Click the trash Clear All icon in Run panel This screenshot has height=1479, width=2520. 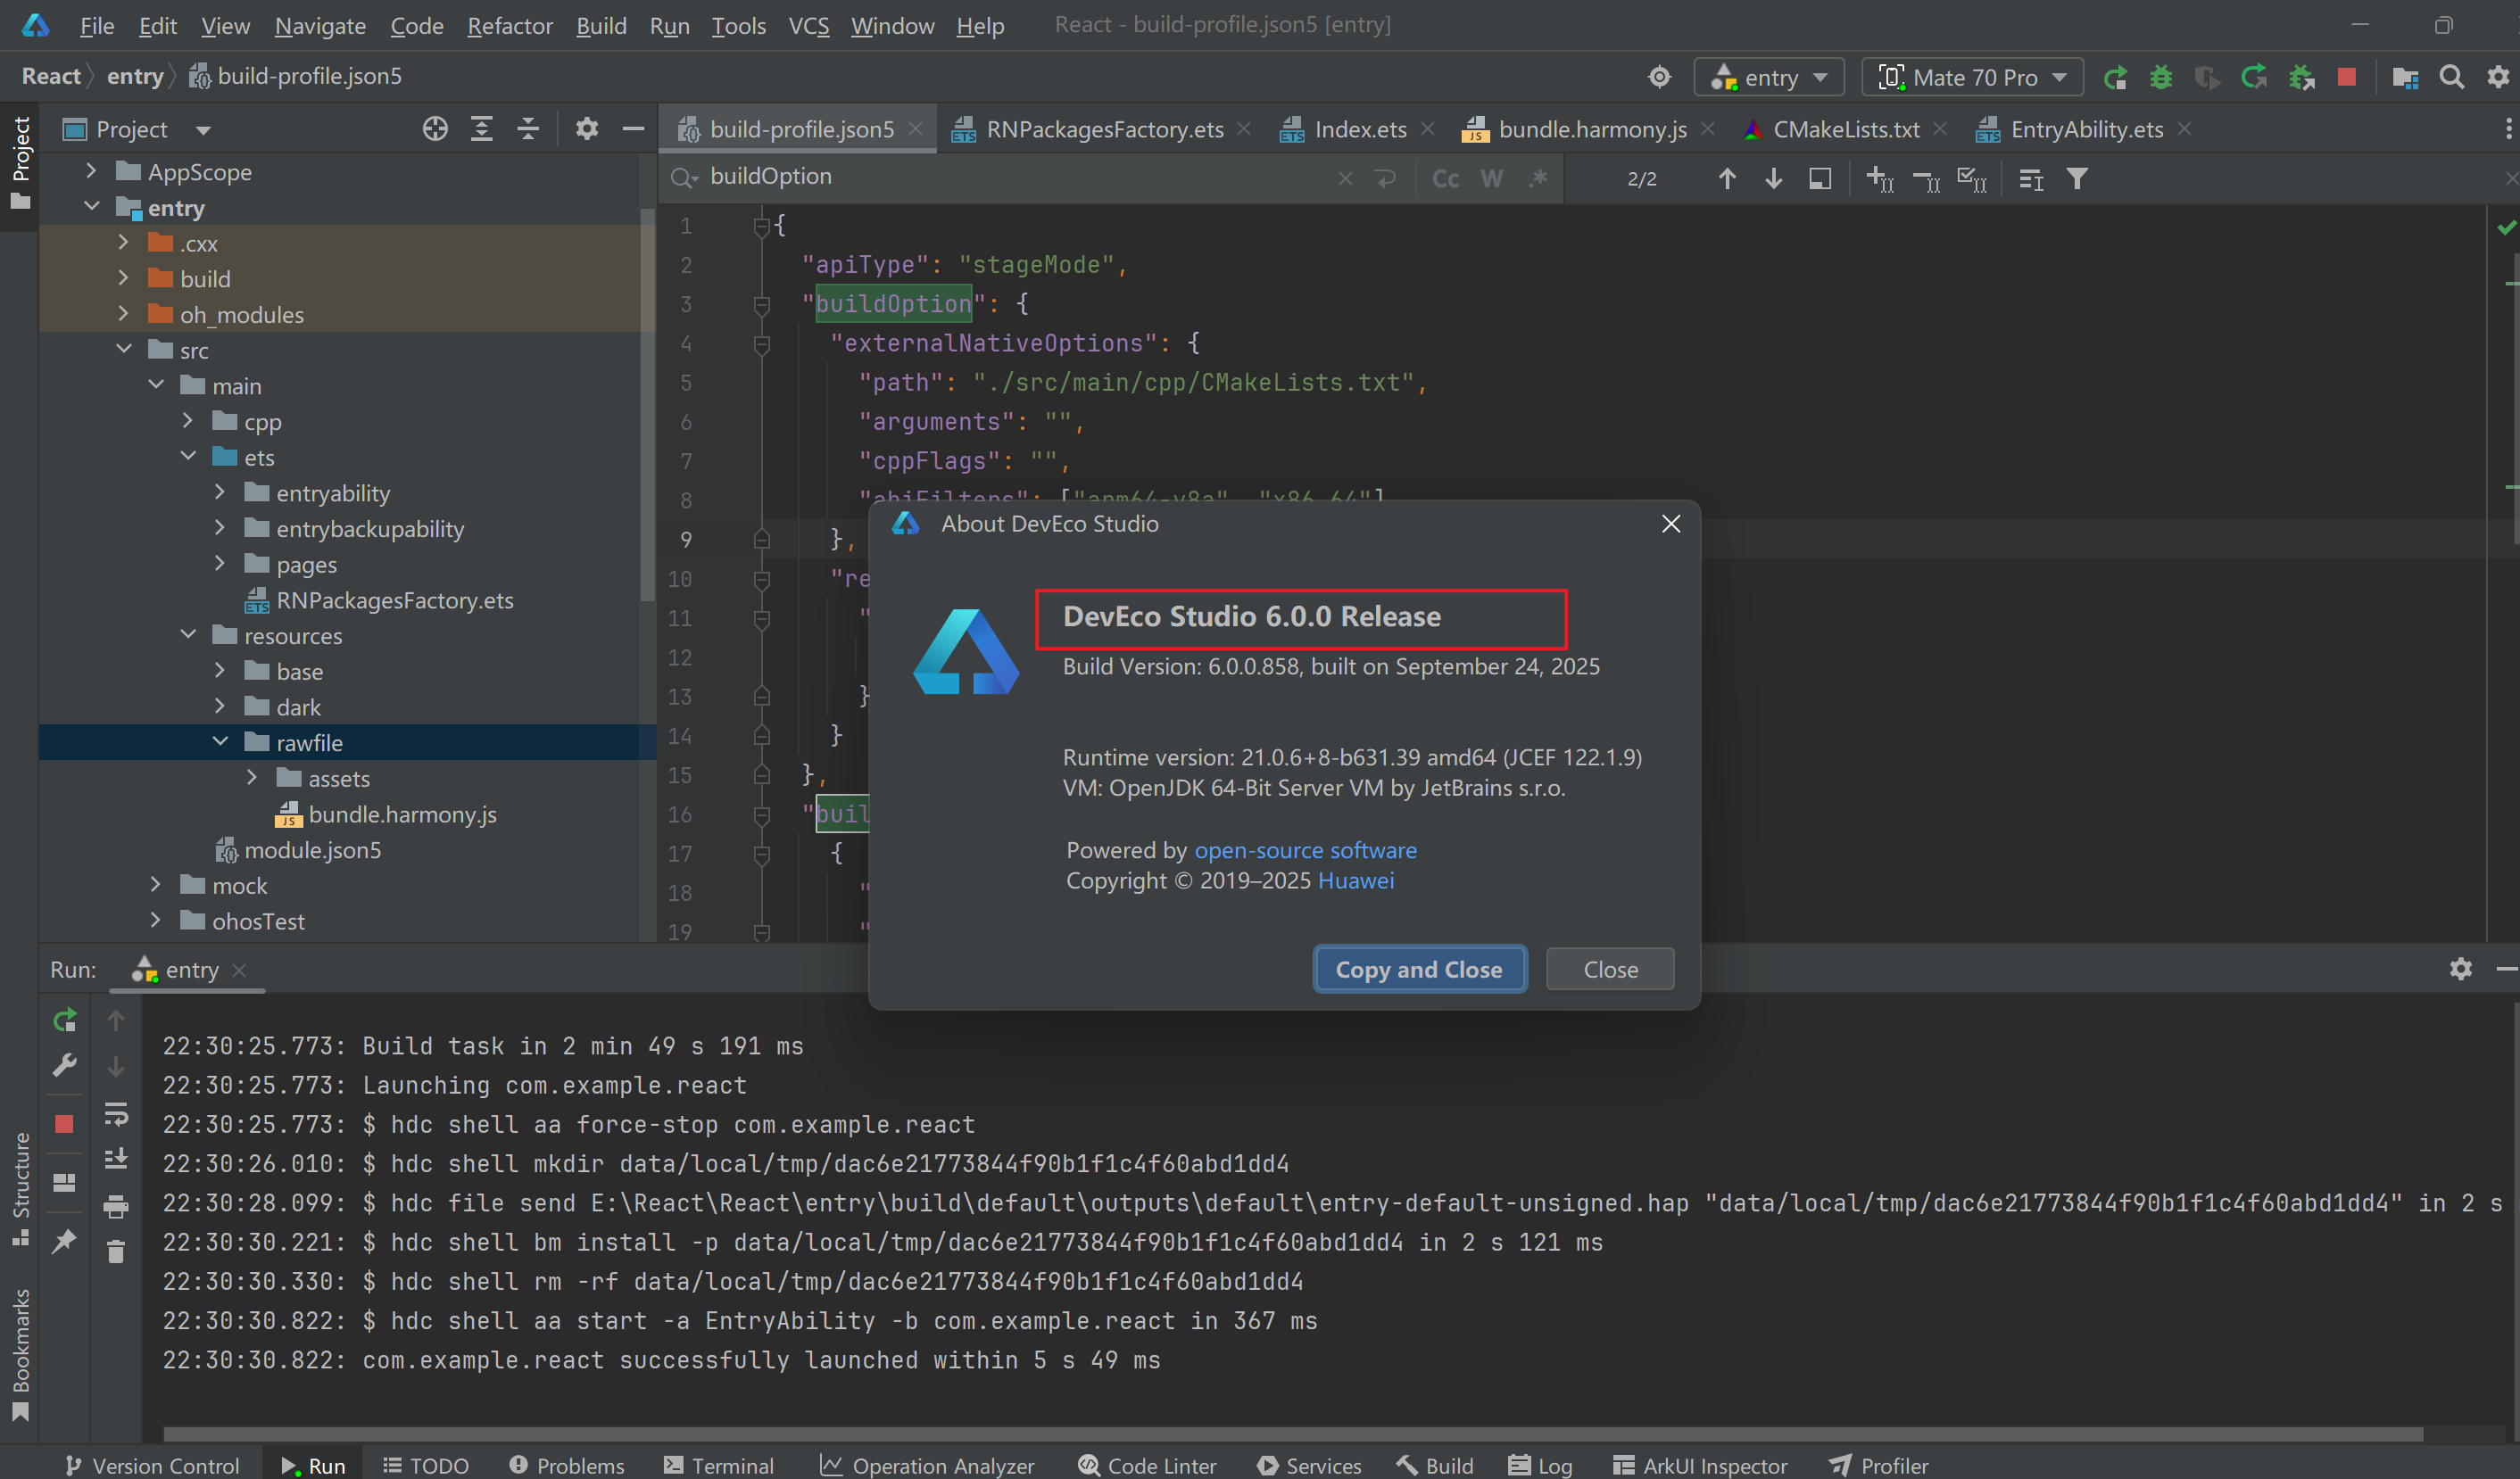click(116, 1252)
